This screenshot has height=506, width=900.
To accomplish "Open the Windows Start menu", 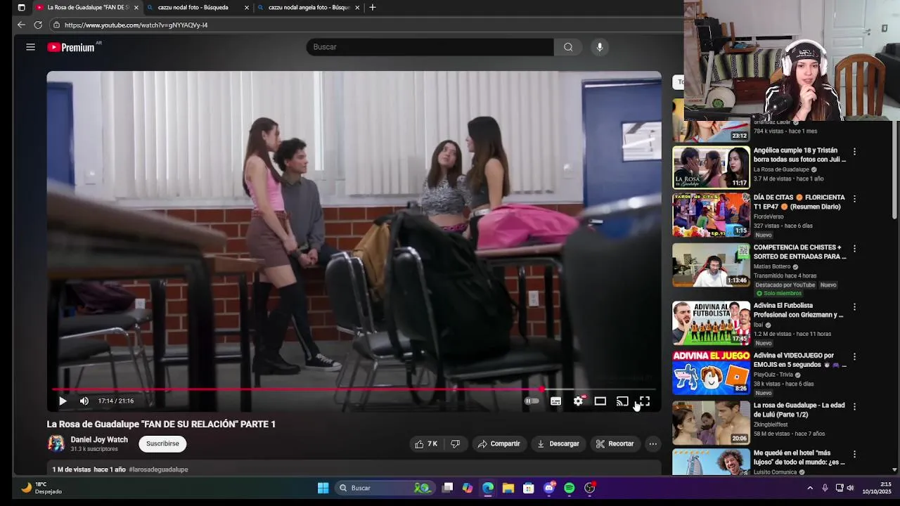I will (x=323, y=488).
